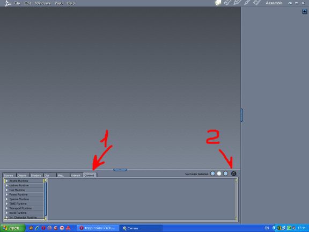Screen dimensions: 309x232
Task: Click the taskbar clock
Action: point(301,228)
